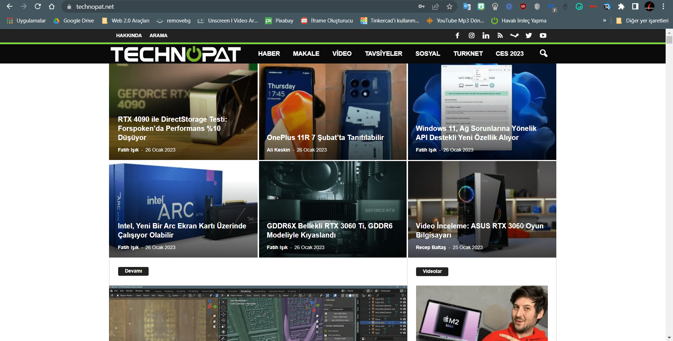Open Chrome's three-dot menu
The height and width of the screenshot is (341, 673).
[x=663, y=7]
